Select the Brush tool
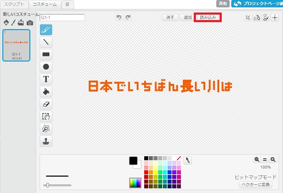Viewport: 283px width, 193px height. coord(46,30)
